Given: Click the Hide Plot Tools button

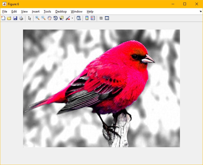Looking at the screenshot, I should [x=101, y=18].
